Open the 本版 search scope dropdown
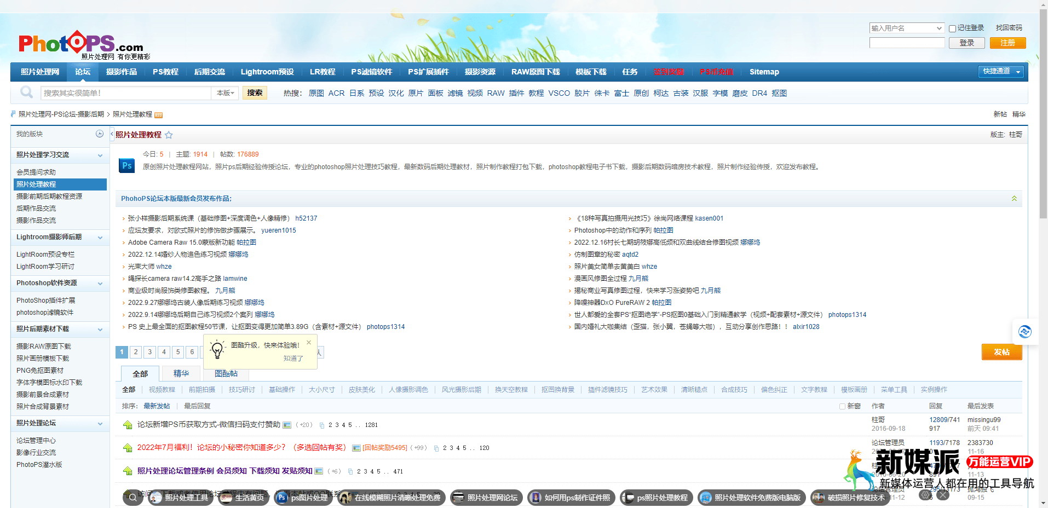 tap(225, 93)
